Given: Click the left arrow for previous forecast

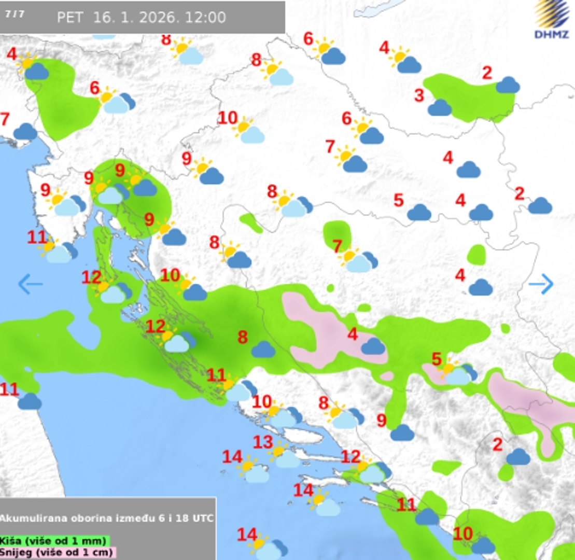Looking at the screenshot, I should (30, 284).
